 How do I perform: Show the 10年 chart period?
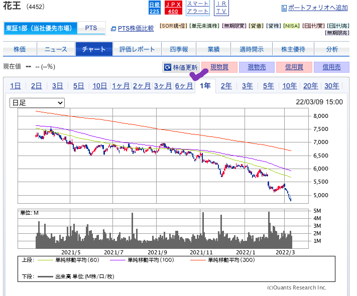click(x=290, y=86)
